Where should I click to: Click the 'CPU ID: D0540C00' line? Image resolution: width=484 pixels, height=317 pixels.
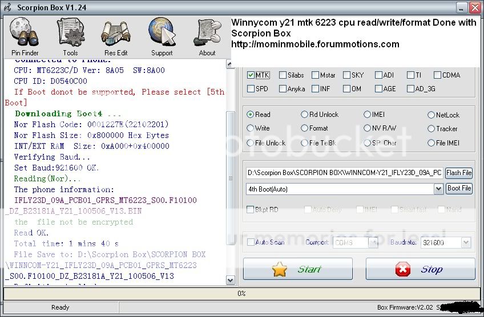(x=50, y=81)
